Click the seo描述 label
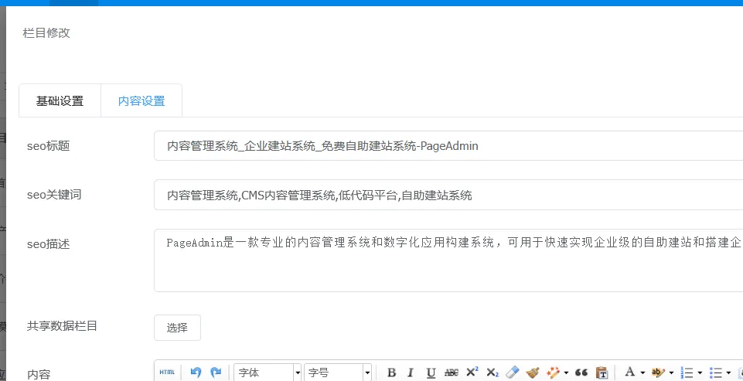Image resolution: width=743 pixels, height=381 pixels. (x=49, y=244)
